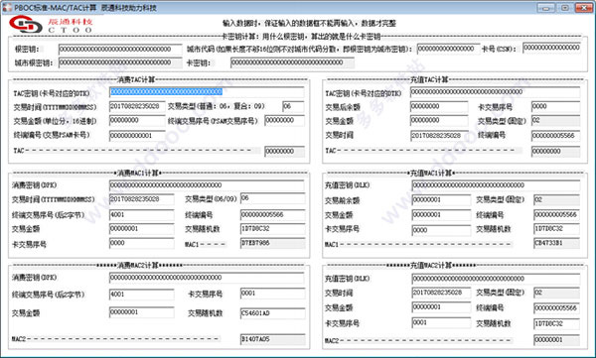Click 终端编号 field in 充值MAC2计算
Screen dimensions: 596x358
pos(556,308)
